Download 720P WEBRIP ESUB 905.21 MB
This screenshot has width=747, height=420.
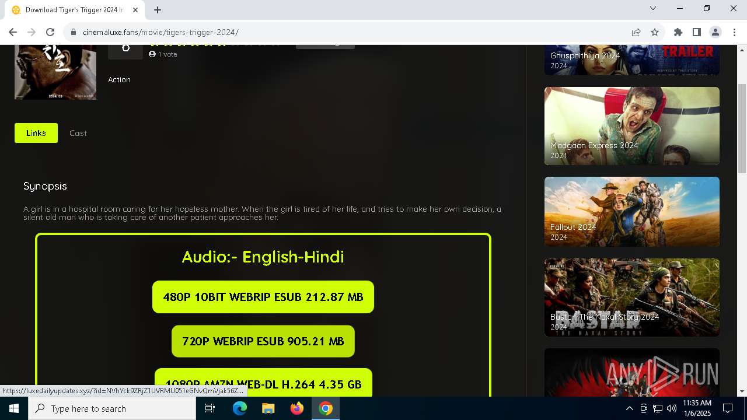pos(263,341)
